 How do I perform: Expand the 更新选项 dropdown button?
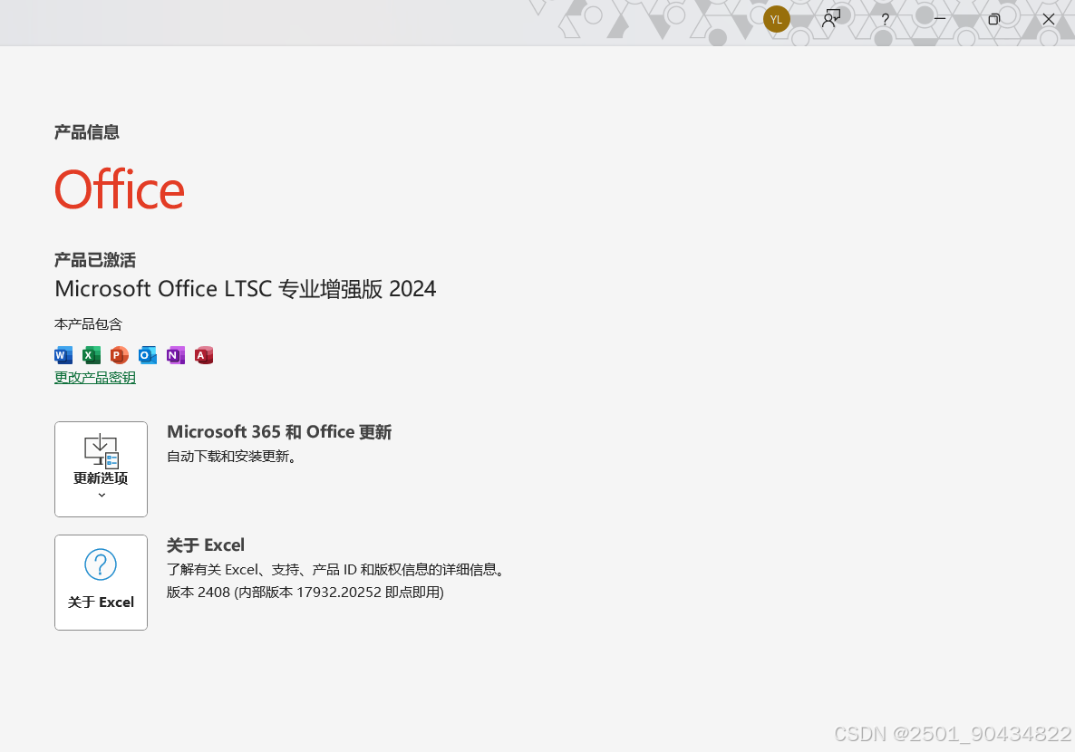click(101, 469)
